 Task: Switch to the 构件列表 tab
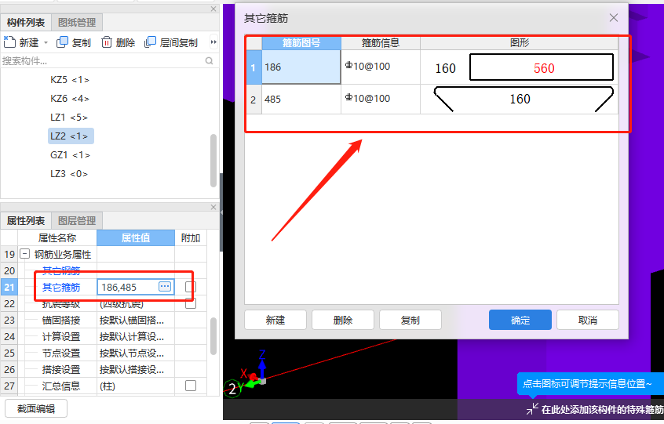point(26,22)
